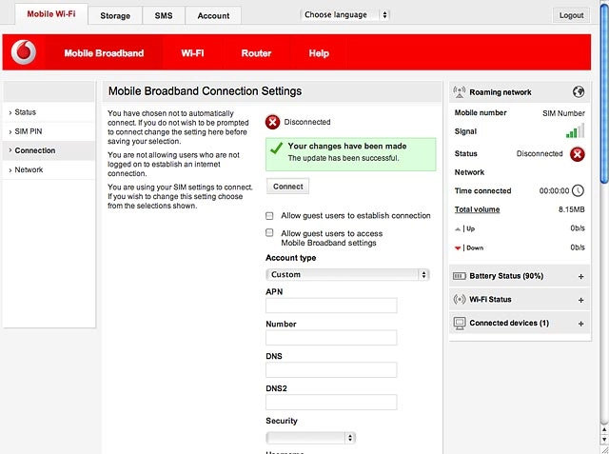Click the scrollbar down arrow
The height and width of the screenshot is (454, 609).
tap(604, 439)
